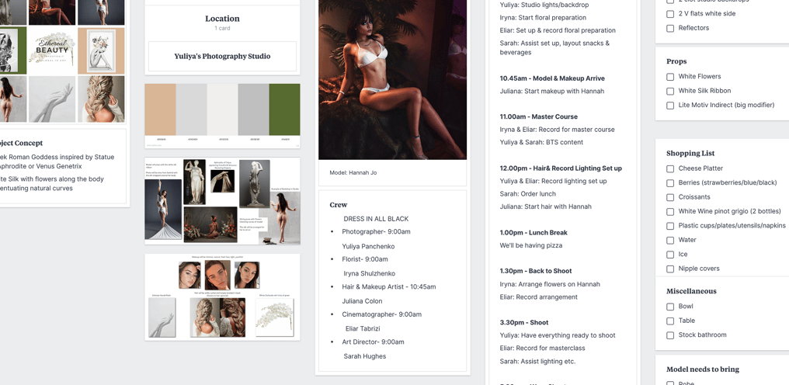This screenshot has width=789, height=385.
Task: Tick the 2 V flats white side checkbox
Action: click(670, 14)
